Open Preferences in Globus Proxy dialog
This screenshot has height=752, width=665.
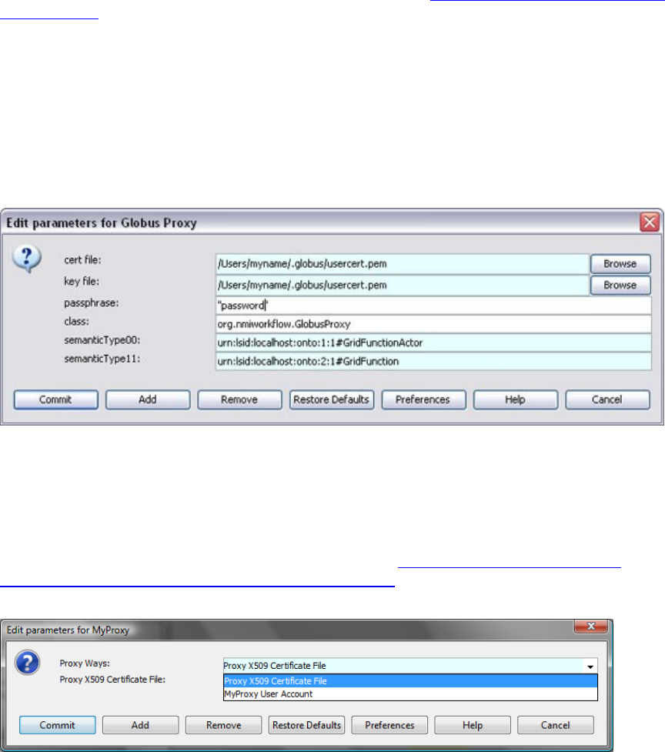[x=423, y=399]
